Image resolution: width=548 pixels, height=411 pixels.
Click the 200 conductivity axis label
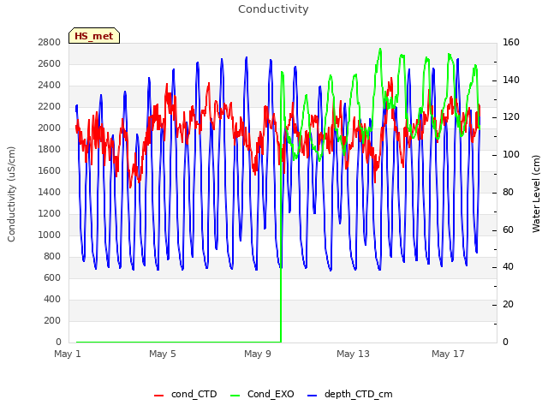tap(52, 320)
